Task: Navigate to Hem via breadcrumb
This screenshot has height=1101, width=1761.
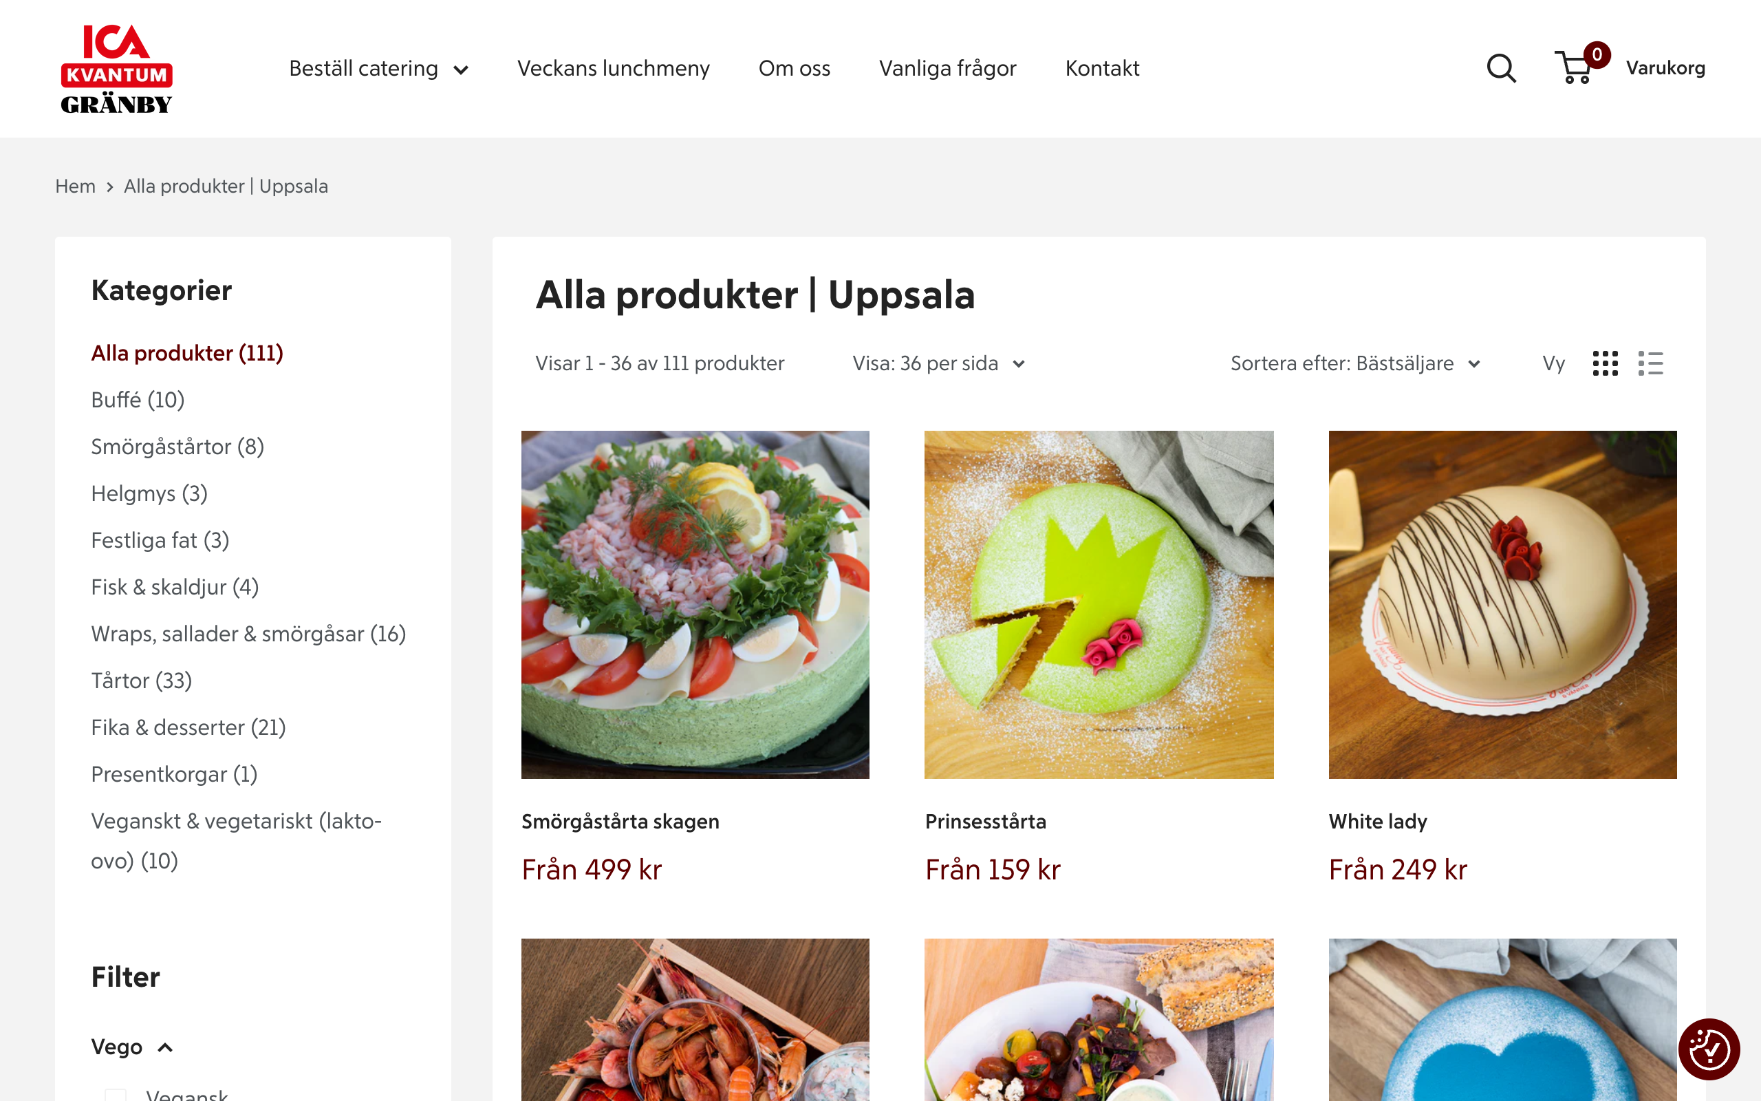Action: [75, 186]
